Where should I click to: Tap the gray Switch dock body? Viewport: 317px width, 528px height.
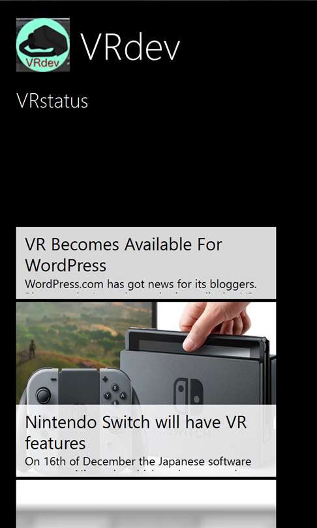pos(190,378)
